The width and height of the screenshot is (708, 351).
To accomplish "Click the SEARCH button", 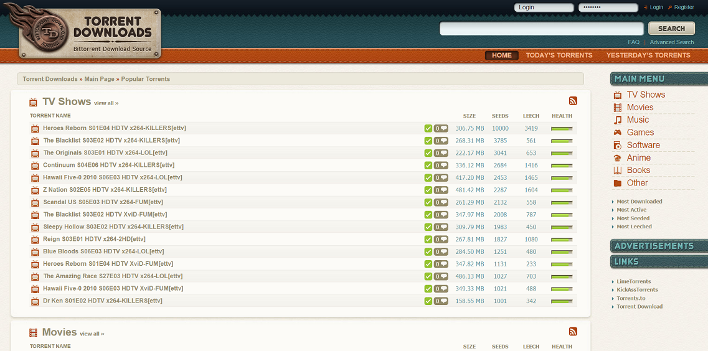I will coord(671,29).
